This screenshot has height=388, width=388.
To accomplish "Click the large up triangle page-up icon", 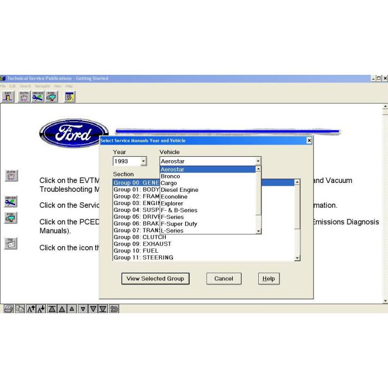I will coord(62,309).
